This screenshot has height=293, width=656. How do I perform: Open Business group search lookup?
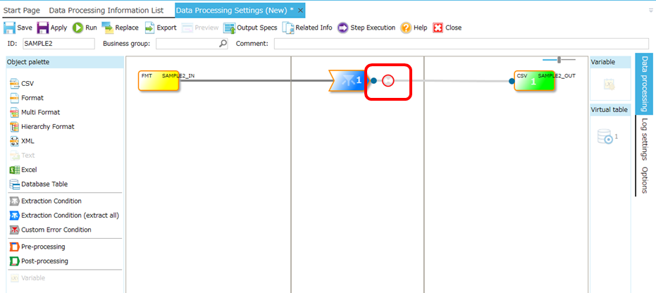(x=223, y=44)
